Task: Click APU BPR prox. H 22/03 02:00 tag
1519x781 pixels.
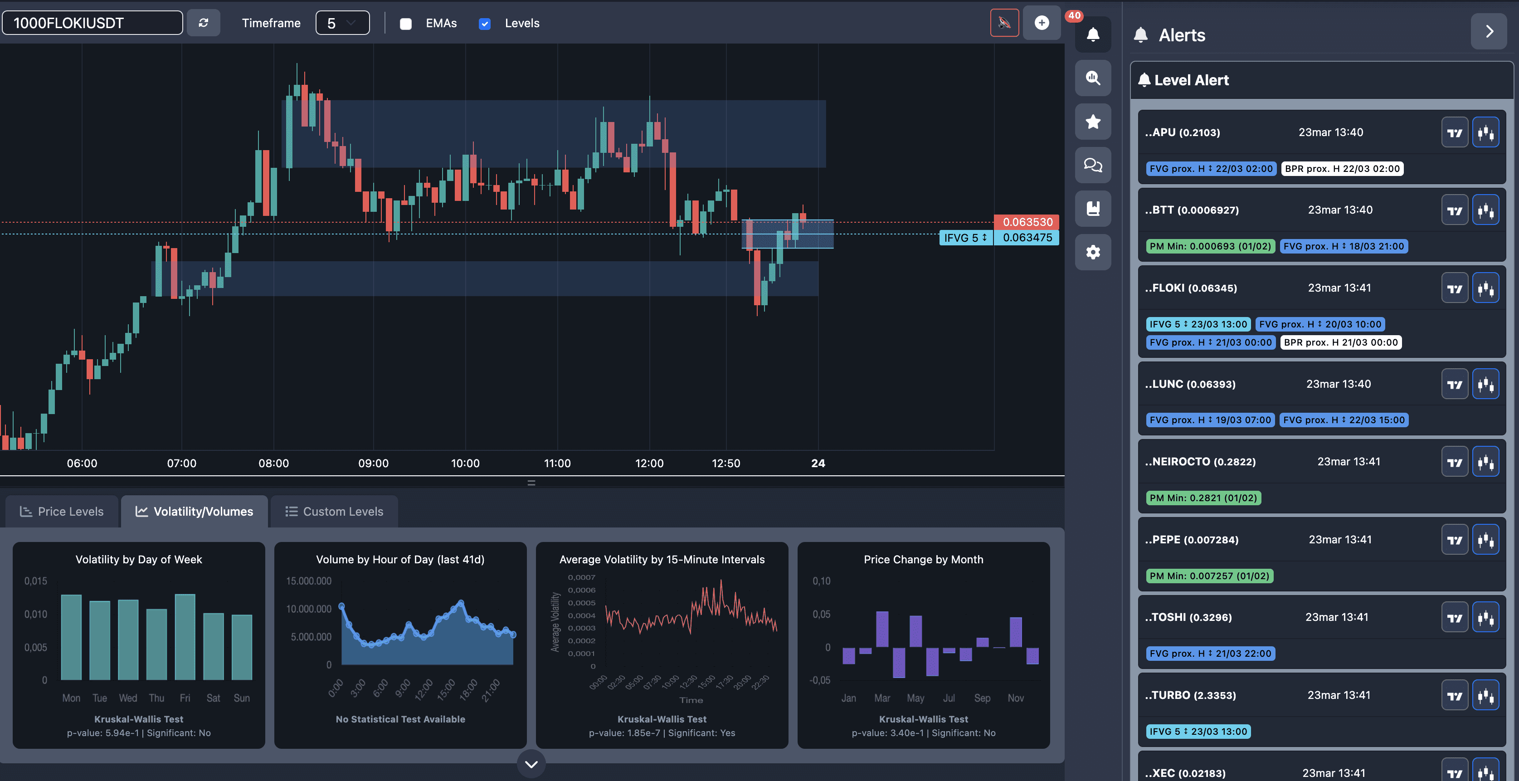Action: pyautogui.click(x=1342, y=169)
